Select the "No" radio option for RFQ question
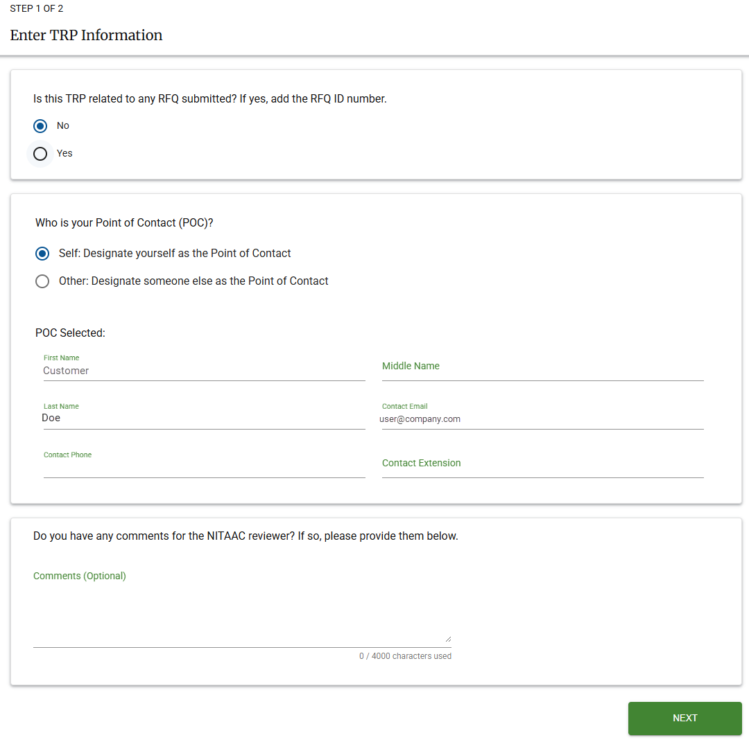 tap(40, 125)
